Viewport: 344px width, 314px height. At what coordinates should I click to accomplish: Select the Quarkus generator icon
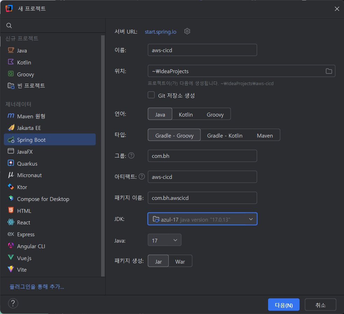(11, 163)
